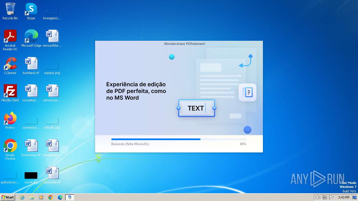The image size is (358, 201).
Task: Select microsoftbe… Word document icon
Action: [x=52, y=39]
